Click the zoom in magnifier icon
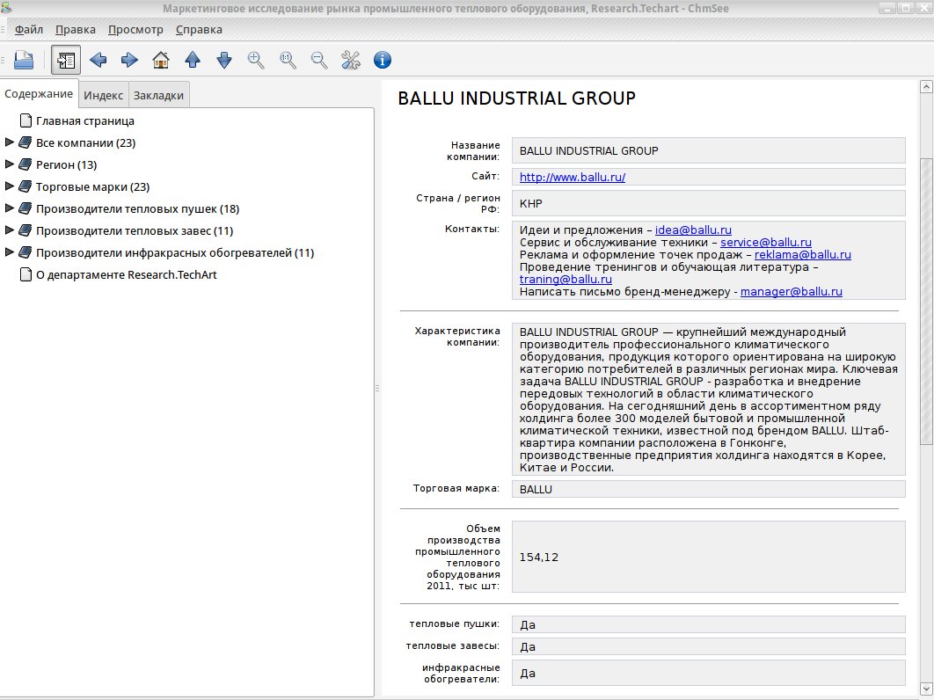The height and width of the screenshot is (700, 934). (x=256, y=60)
